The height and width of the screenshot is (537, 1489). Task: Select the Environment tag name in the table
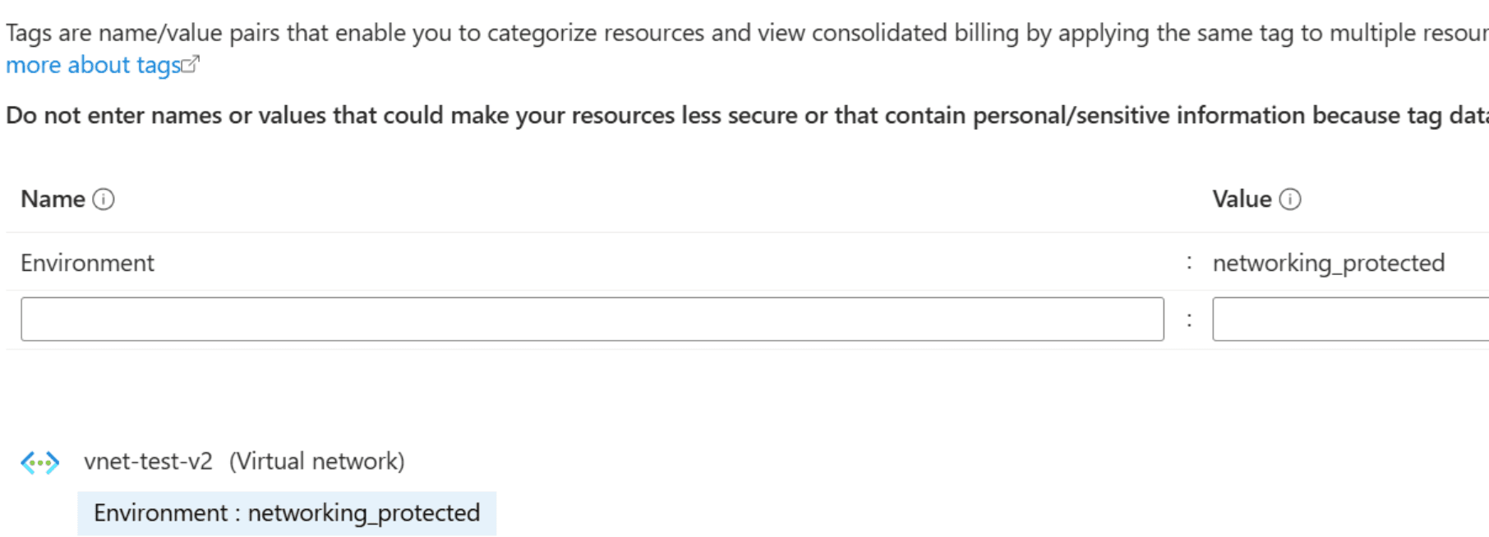pyautogui.click(x=85, y=263)
